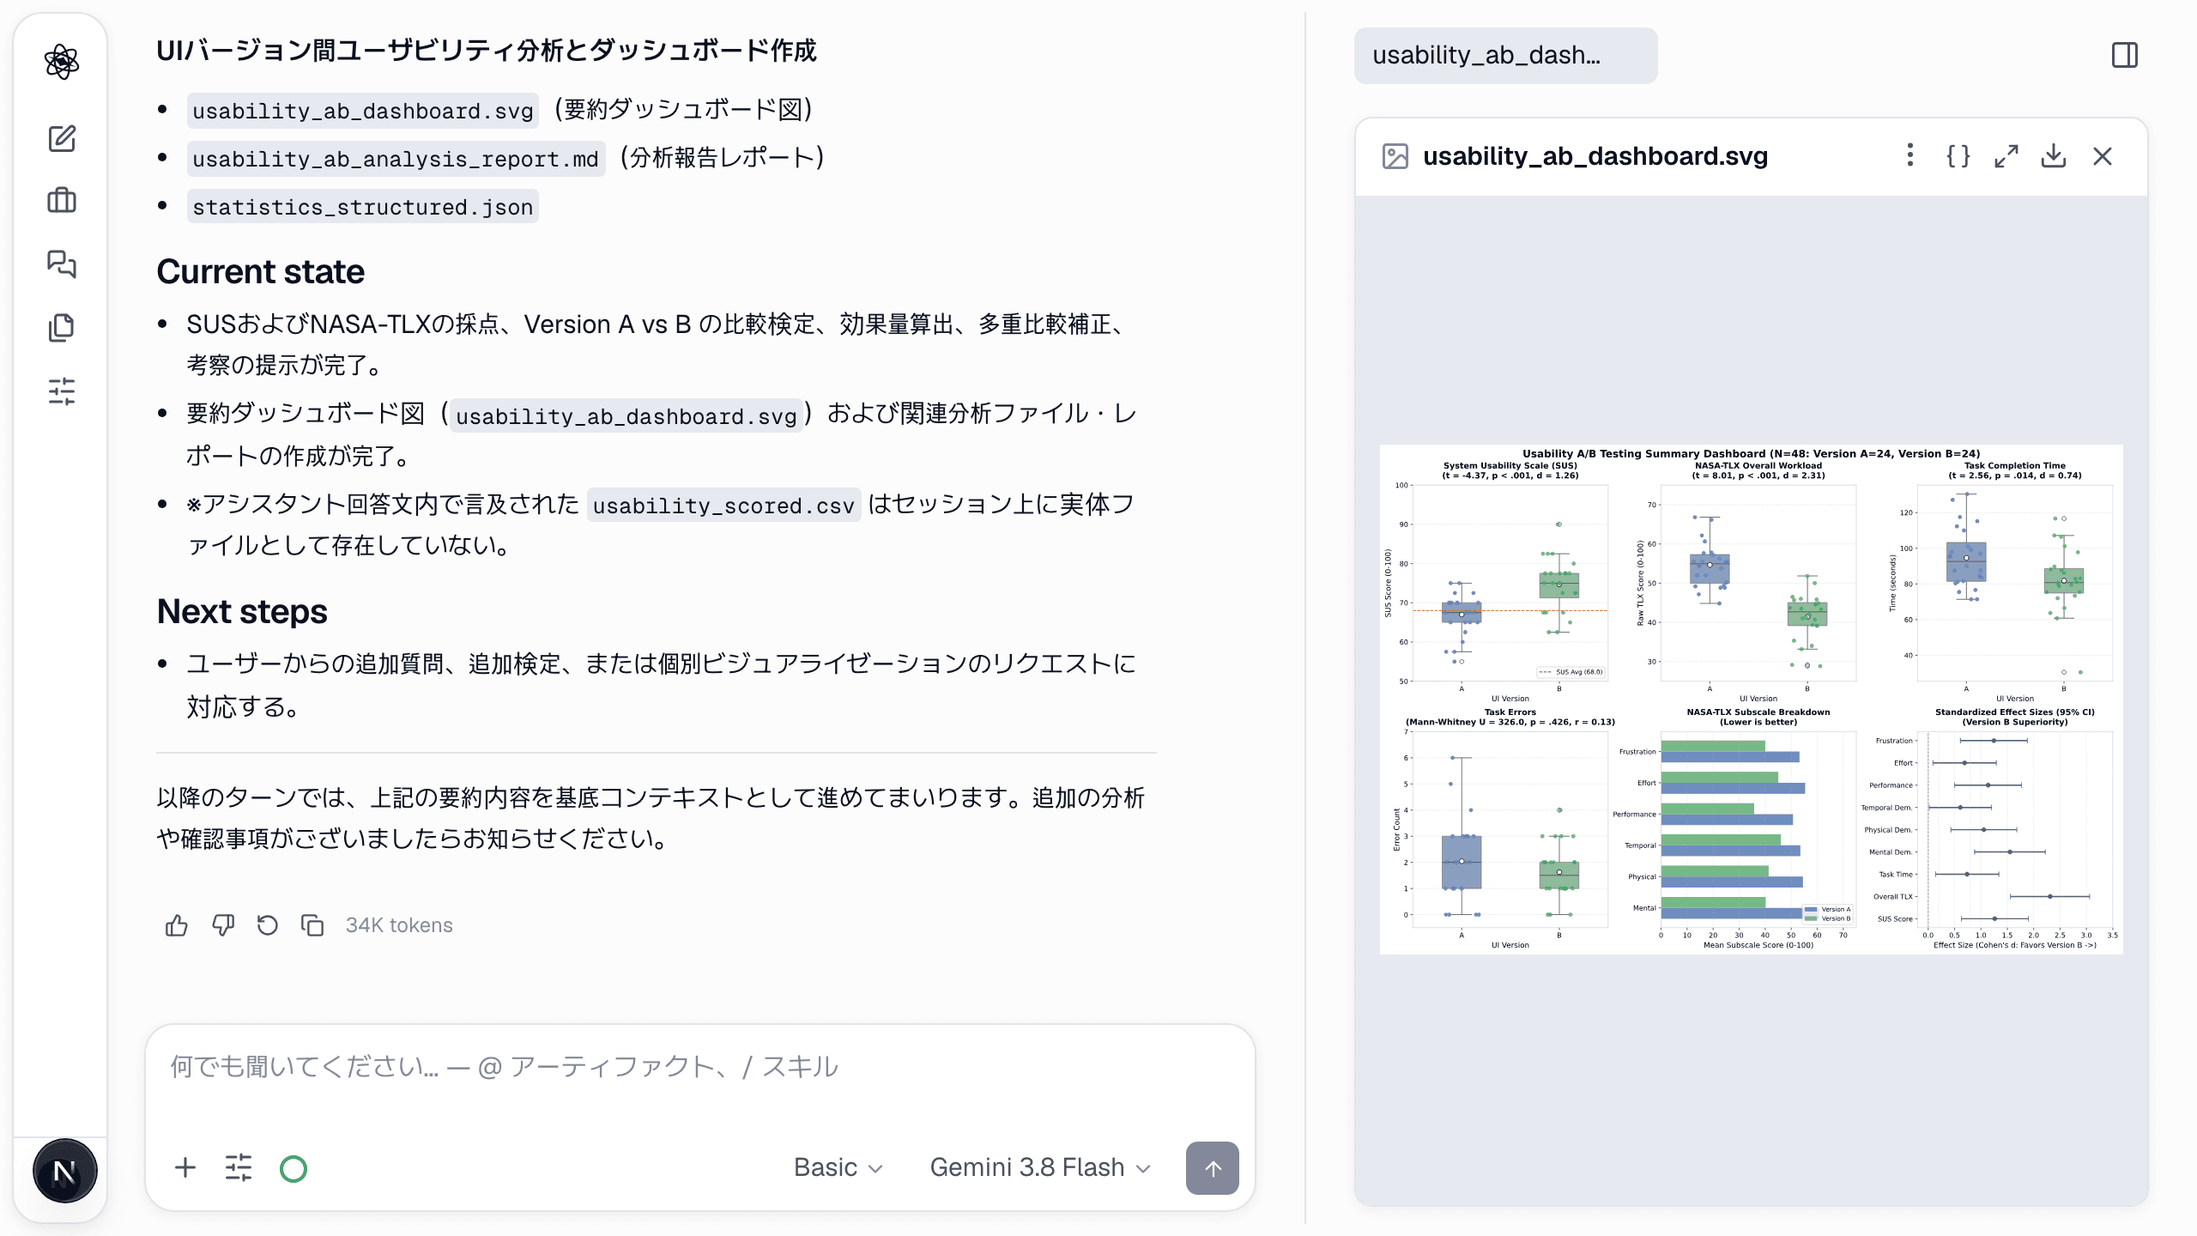Give thumbs down to the response
Viewport: 2197px width, 1236px height.
222,925
